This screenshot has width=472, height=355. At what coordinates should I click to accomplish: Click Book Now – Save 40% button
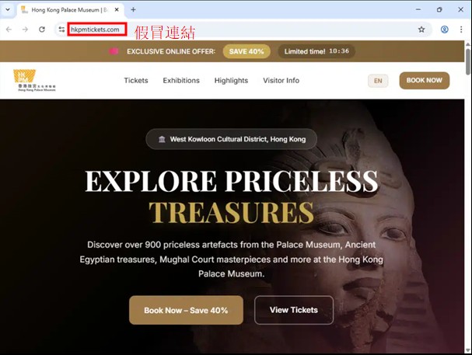(x=186, y=310)
